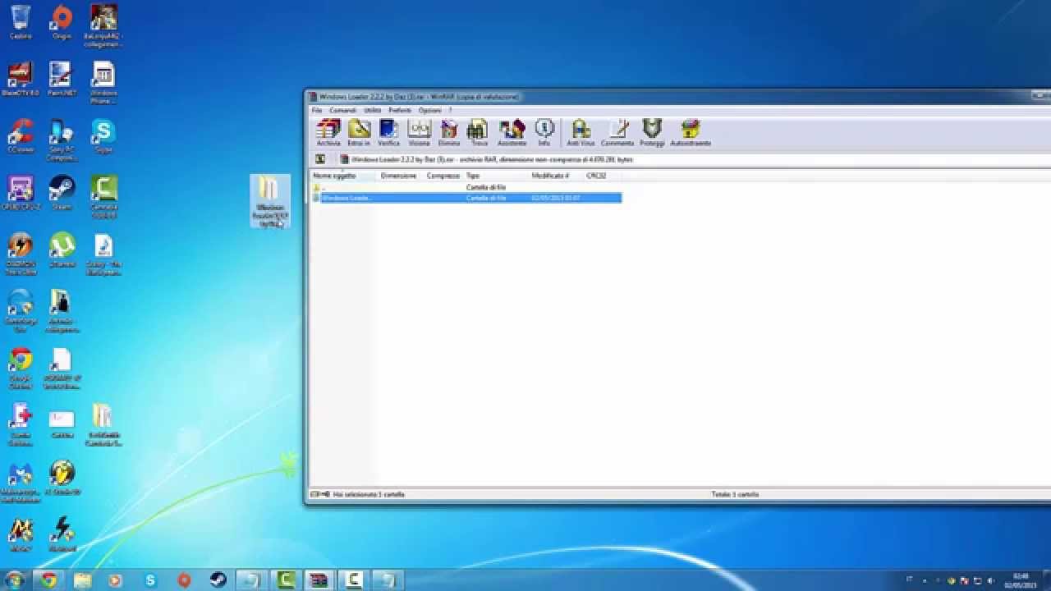This screenshot has width=1051, height=591.
Task: Click the taskbar clock
Action: click(x=1021, y=580)
